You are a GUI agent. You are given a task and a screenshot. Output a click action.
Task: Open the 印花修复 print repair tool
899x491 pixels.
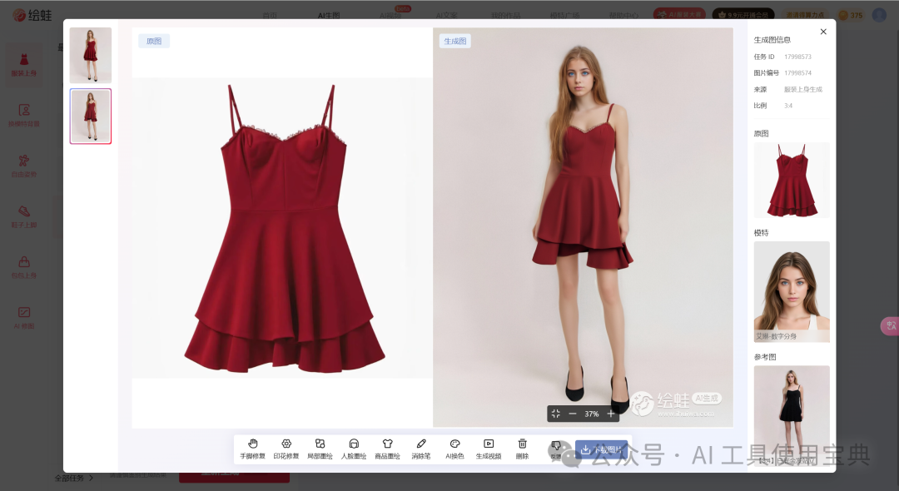pyautogui.click(x=286, y=448)
